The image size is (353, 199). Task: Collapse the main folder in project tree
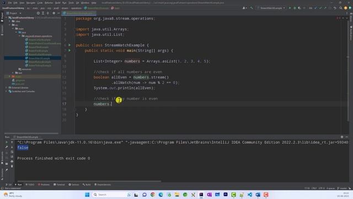(13, 29)
